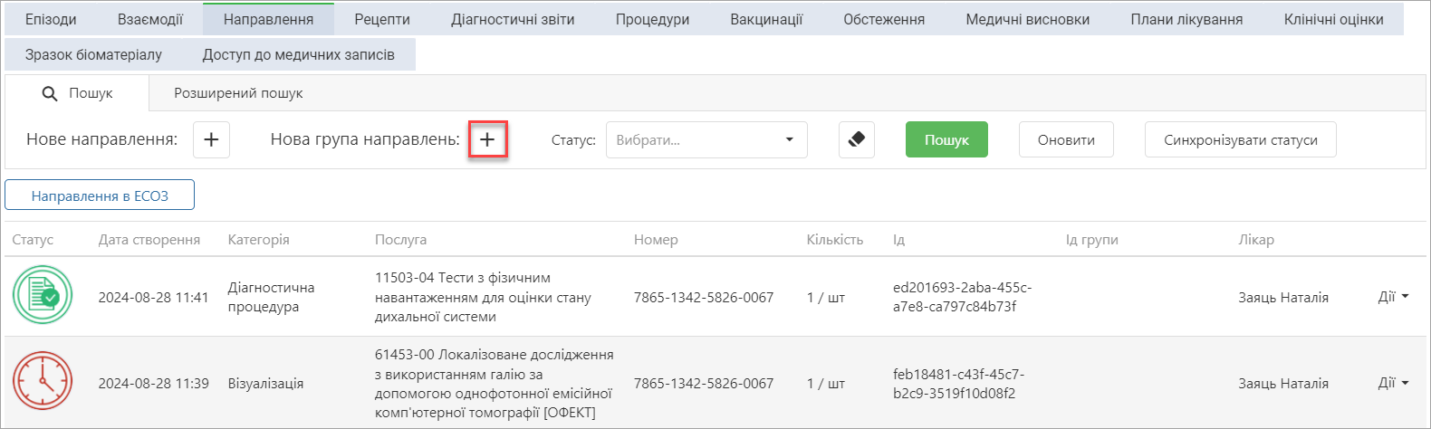Click the green completed document status icon
The height and width of the screenshot is (429, 1431).
tap(43, 295)
